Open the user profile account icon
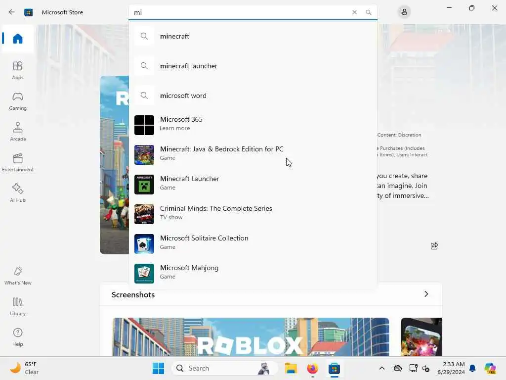The width and height of the screenshot is (506, 380). coord(404,12)
